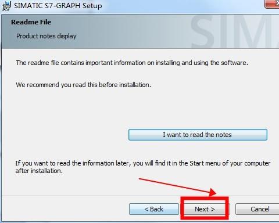Select the 'Readme File' heading text
The width and height of the screenshot is (279, 223).
31,22
